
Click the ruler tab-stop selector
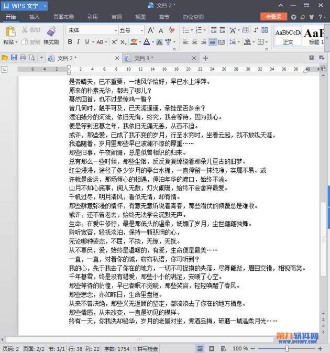[4, 69]
